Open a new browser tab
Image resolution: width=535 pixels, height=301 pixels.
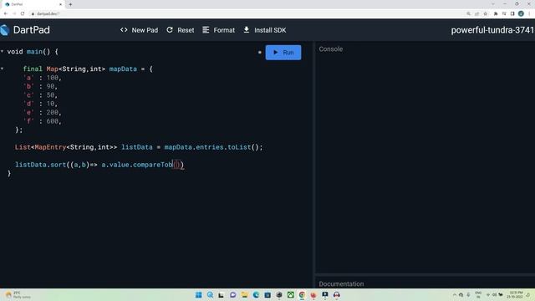[x=70, y=4]
